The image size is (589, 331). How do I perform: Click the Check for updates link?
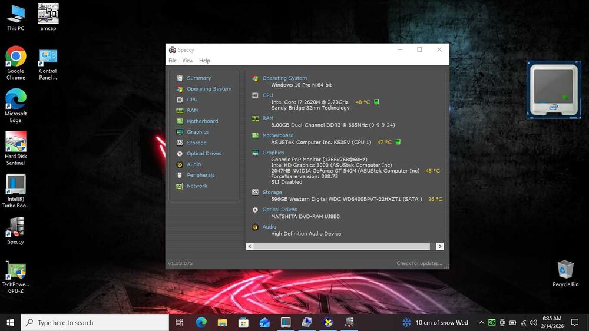419,263
